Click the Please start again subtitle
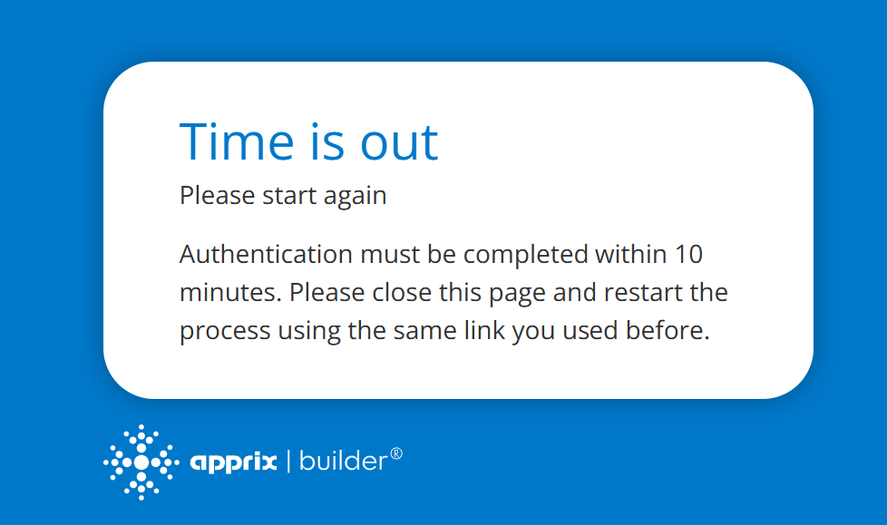 283,195
